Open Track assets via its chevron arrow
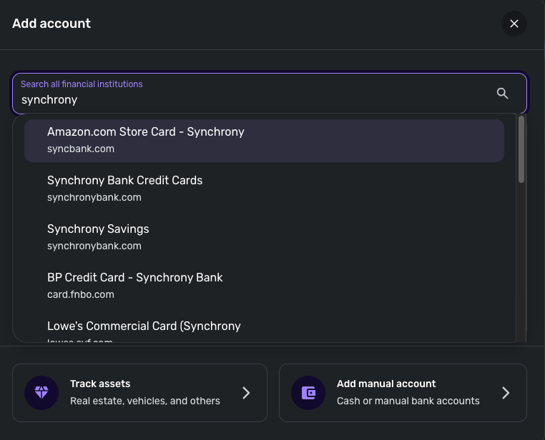This screenshot has width=545, height=440. [246, 392]
